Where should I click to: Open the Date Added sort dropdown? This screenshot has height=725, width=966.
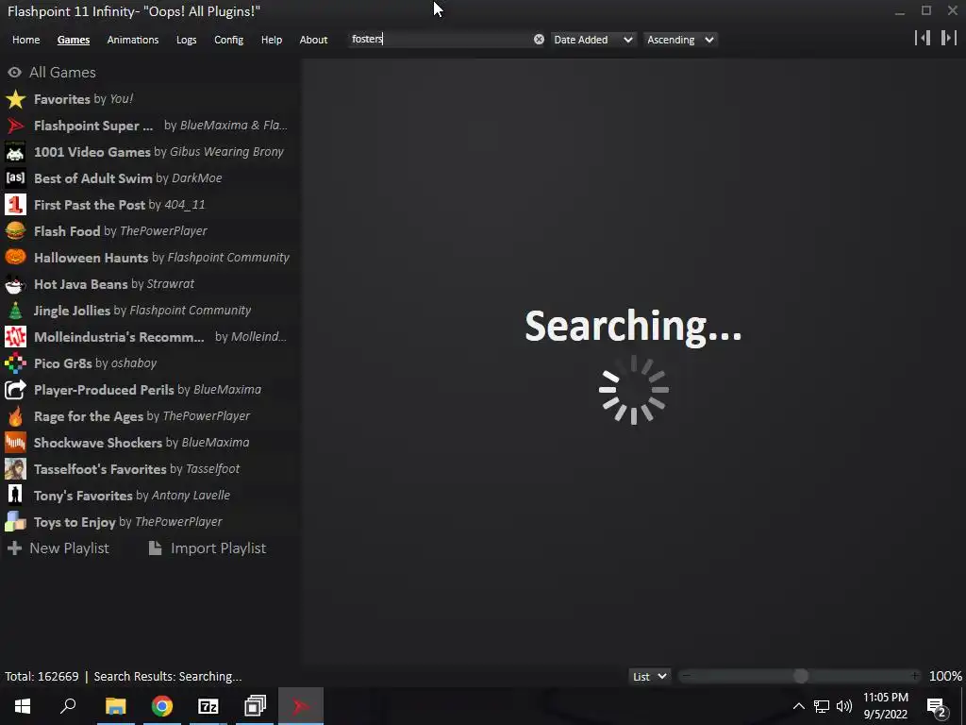tap(592, 40)
